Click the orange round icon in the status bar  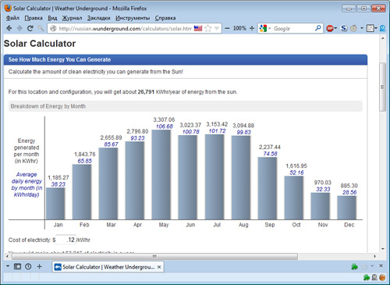382,278
